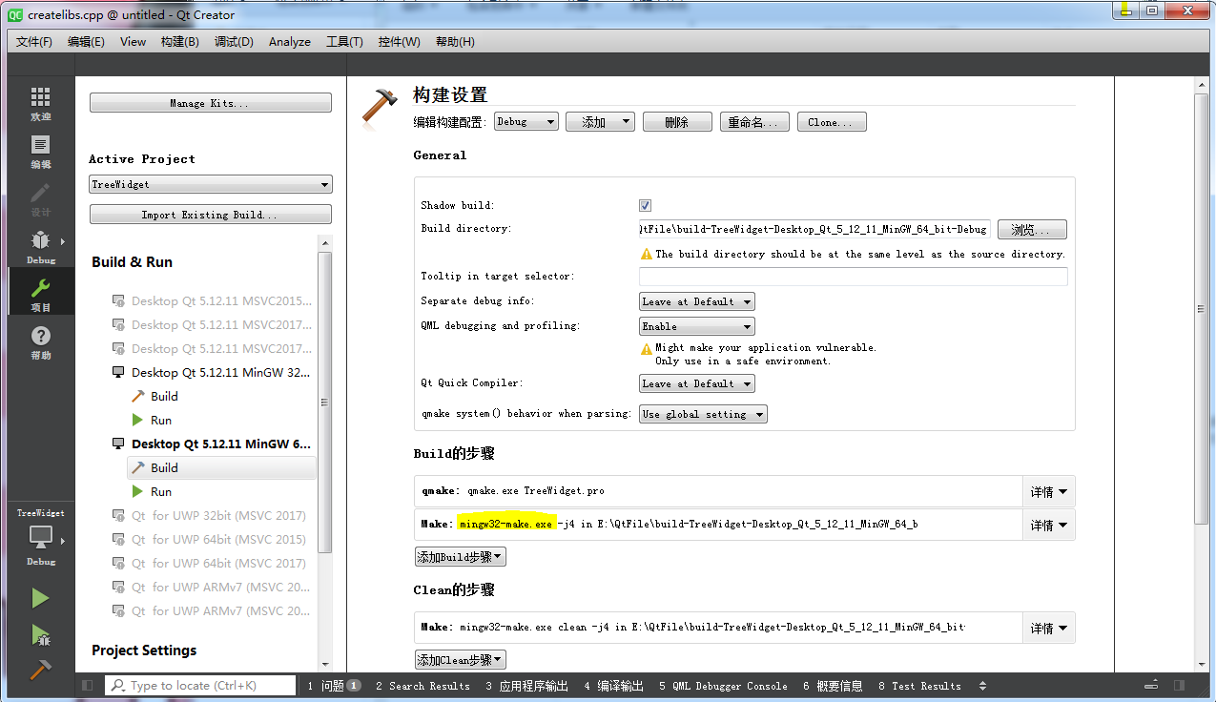The image size is (1216, 702).
Task: Open 添加Clean步骤 dropdown button
Action: point(461,660)
